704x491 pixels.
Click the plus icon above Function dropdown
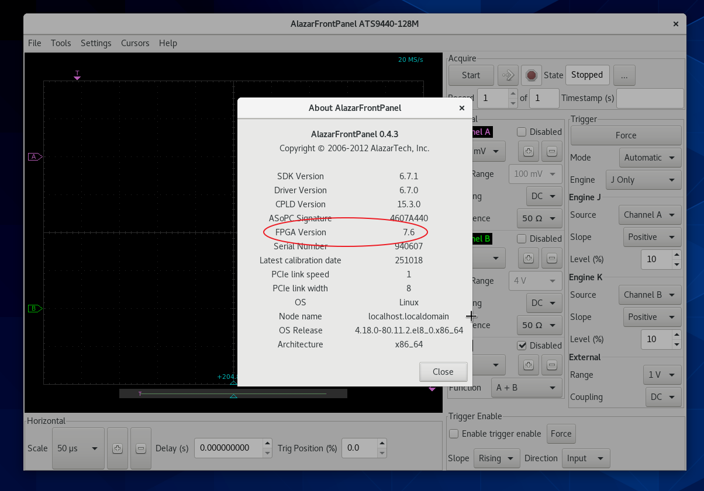pyautogui.click(x=529, y=365)
